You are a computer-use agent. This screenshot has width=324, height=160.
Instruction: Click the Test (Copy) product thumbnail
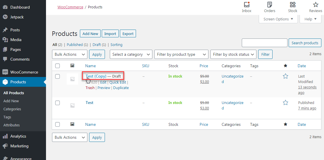point(72,79)
